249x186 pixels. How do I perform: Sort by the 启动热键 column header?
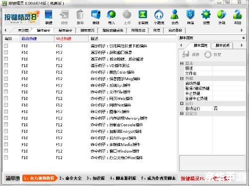click(x=37, y=39)
